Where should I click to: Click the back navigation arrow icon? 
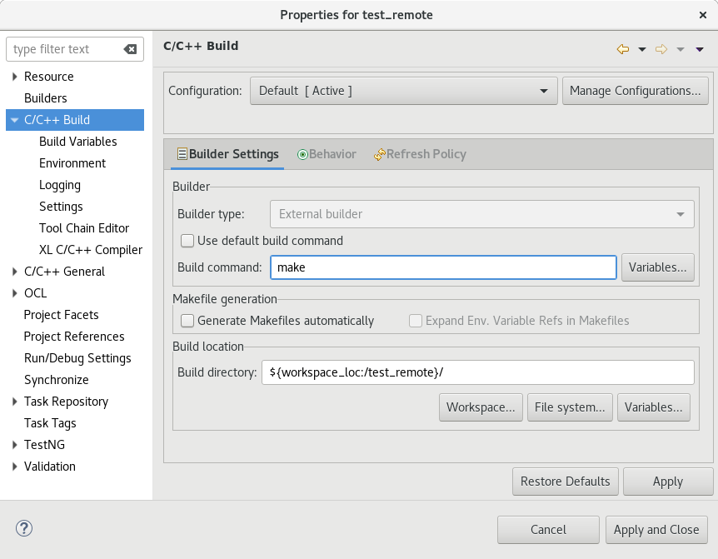[x=622, y=49]
